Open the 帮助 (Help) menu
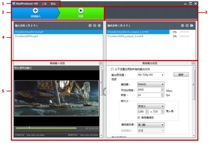 (x=53, y=3)
